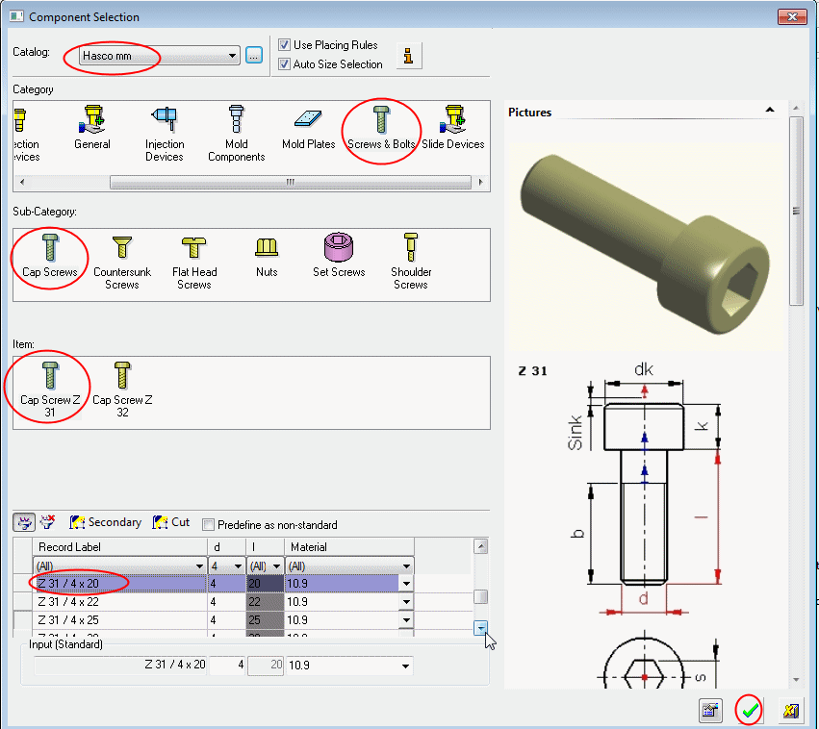Click the catalog browse ellipsis button
Screen dimensions: 819x729
pyautogui.click(x=254, y=56)
